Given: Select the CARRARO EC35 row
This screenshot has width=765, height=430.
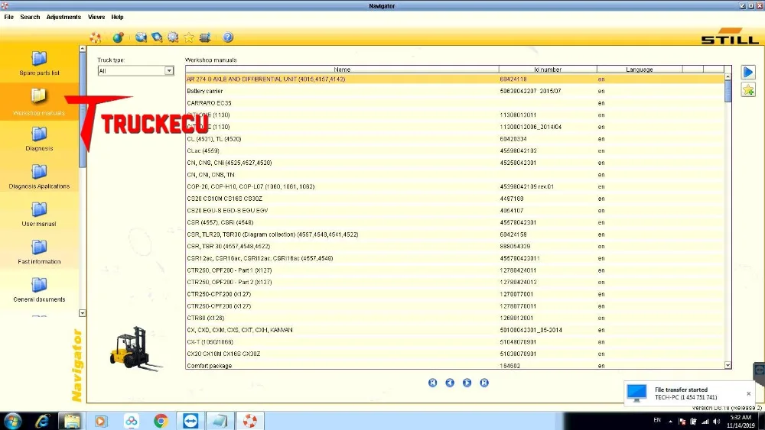Looking at the screenshot, I should (454, 103).
